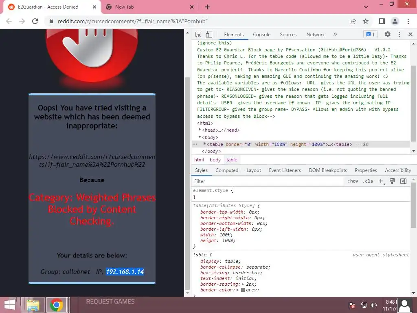The height and width of the screenshot is (313, 417).
Task: Switch to the Network tab
Action: [316, 35]
